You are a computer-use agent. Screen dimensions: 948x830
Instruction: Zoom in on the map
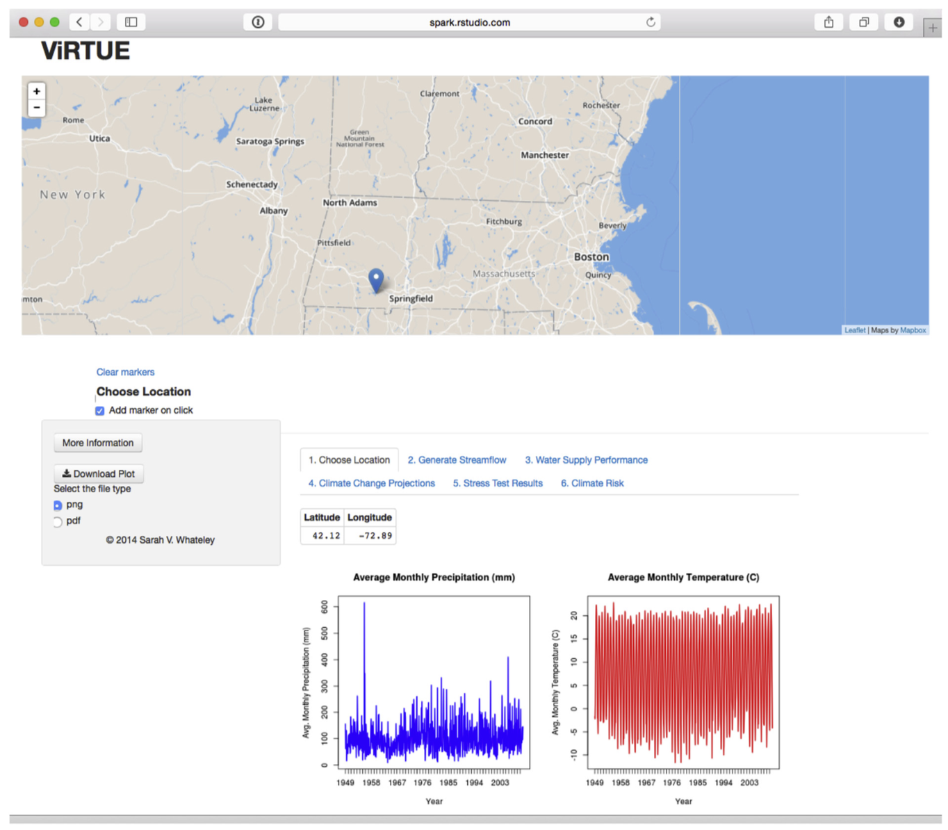[37, 92]
